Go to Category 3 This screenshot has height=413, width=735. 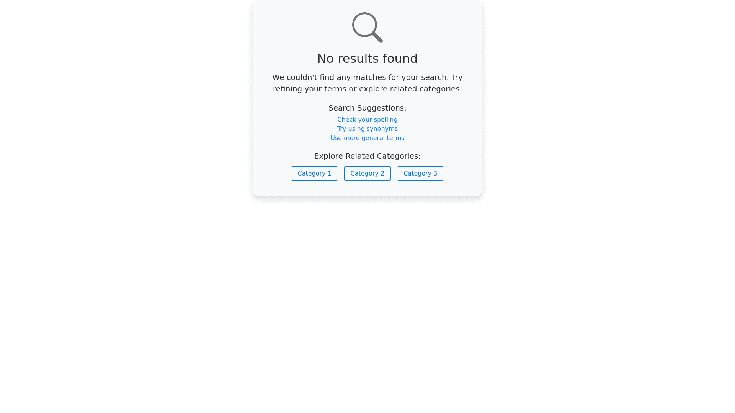point(420,174)
